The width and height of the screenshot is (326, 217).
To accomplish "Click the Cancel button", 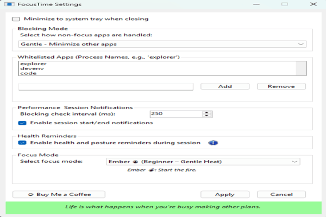I will [x=281, y=194].
